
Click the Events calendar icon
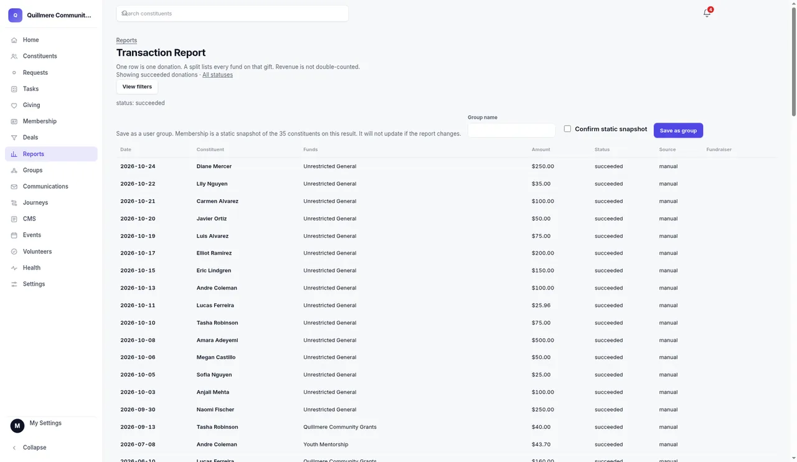pos(14,235)
